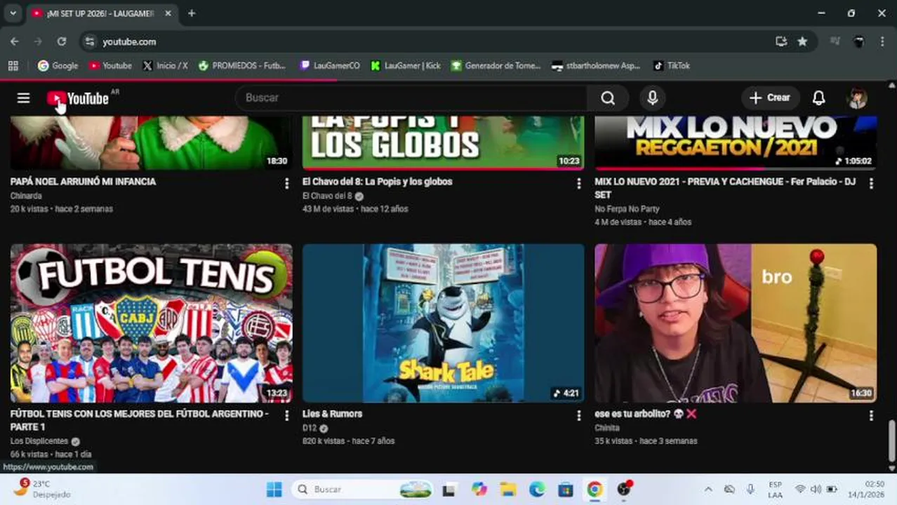Go to the YouTube home logo
Image resolution: width=897 pixels, height=505 pixels.
[x=78, y=99]
